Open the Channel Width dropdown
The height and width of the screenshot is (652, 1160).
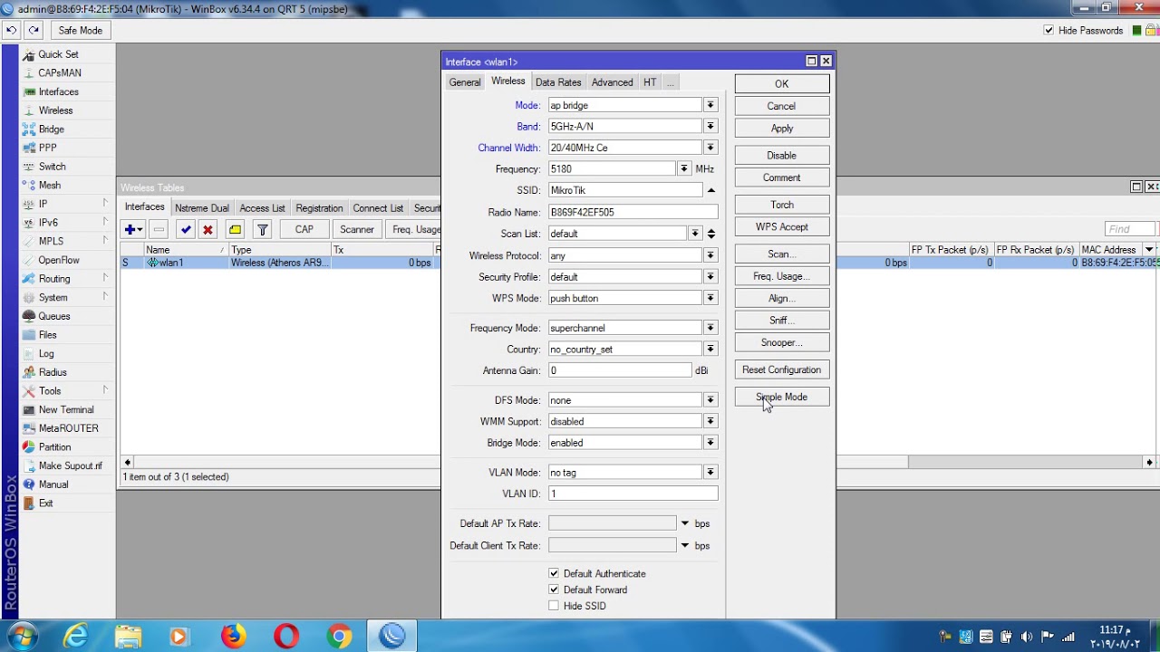(x=710, y=148)
